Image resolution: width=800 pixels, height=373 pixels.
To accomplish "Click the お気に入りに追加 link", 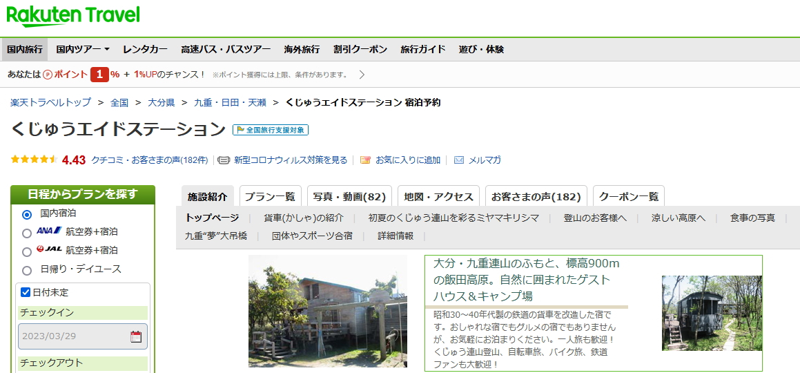I will click(x=408, y=160).
